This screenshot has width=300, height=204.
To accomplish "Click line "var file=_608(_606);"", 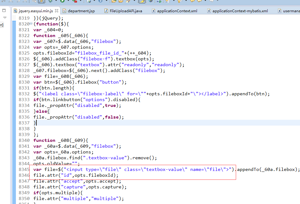I will pyautogui.click(x=61, y=76).
